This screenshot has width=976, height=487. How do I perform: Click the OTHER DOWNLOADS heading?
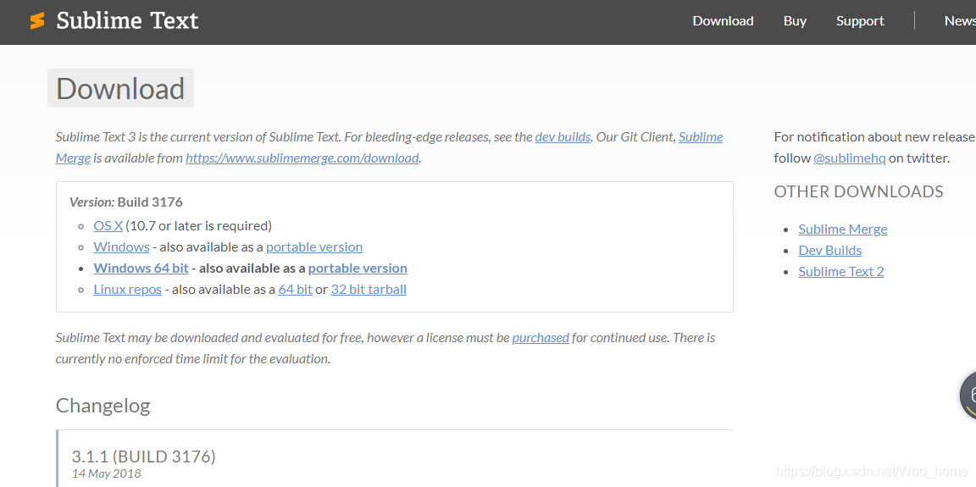click(858, 191)
